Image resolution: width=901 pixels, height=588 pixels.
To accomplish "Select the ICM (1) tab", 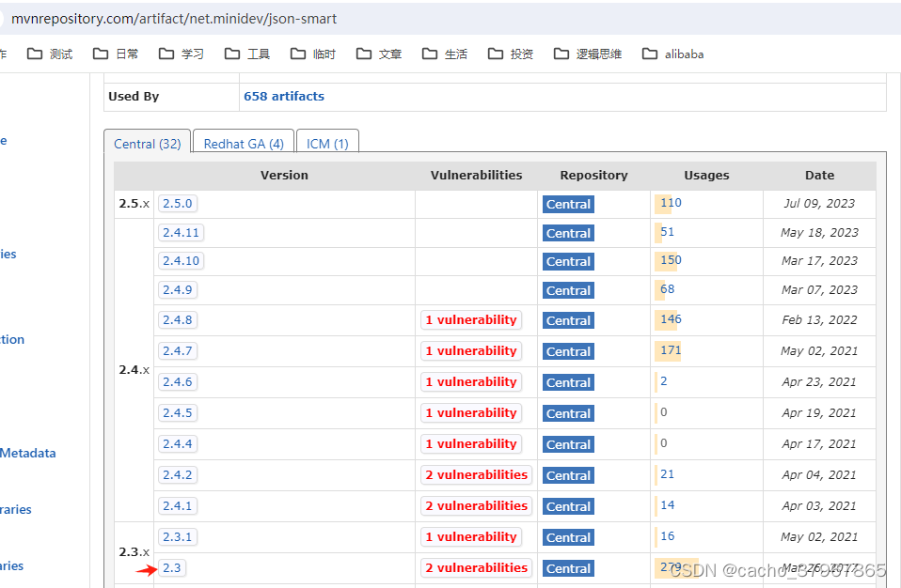I will point(326,143).
